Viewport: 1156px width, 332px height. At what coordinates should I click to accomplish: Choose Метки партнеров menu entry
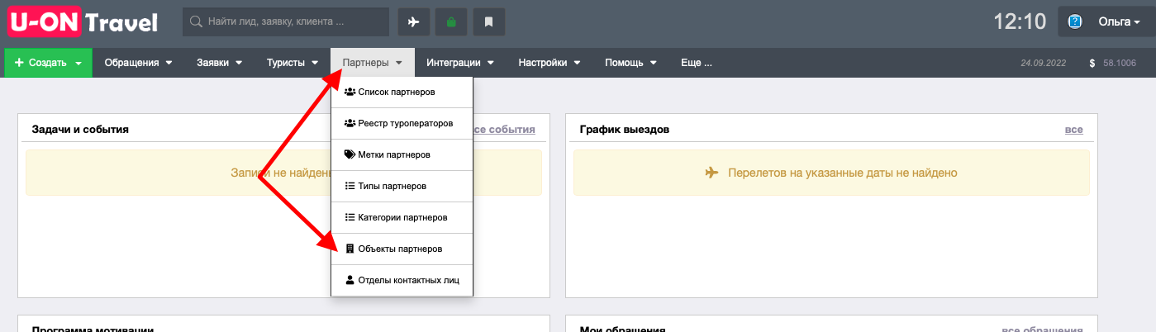(x=402, y=154)
